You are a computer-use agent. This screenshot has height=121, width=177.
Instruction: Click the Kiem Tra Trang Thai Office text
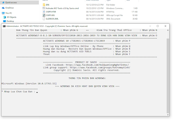coord(114,30)
